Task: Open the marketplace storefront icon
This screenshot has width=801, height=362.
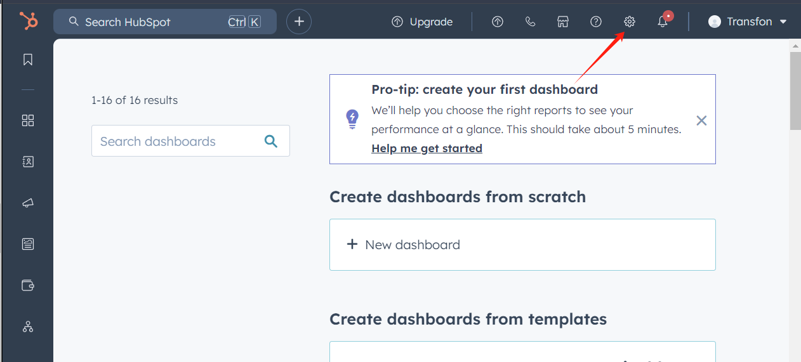Action: [563, 22]
